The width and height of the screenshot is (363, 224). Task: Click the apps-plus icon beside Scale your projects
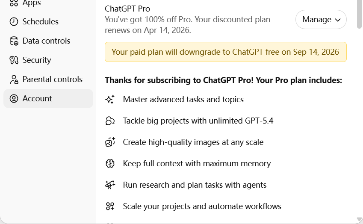tap(110, 206)
